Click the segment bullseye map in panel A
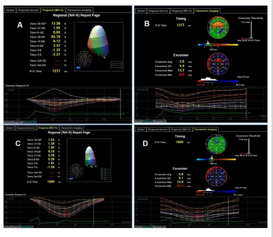This screenshot has height=237, width=273. [x=84, y=59]
